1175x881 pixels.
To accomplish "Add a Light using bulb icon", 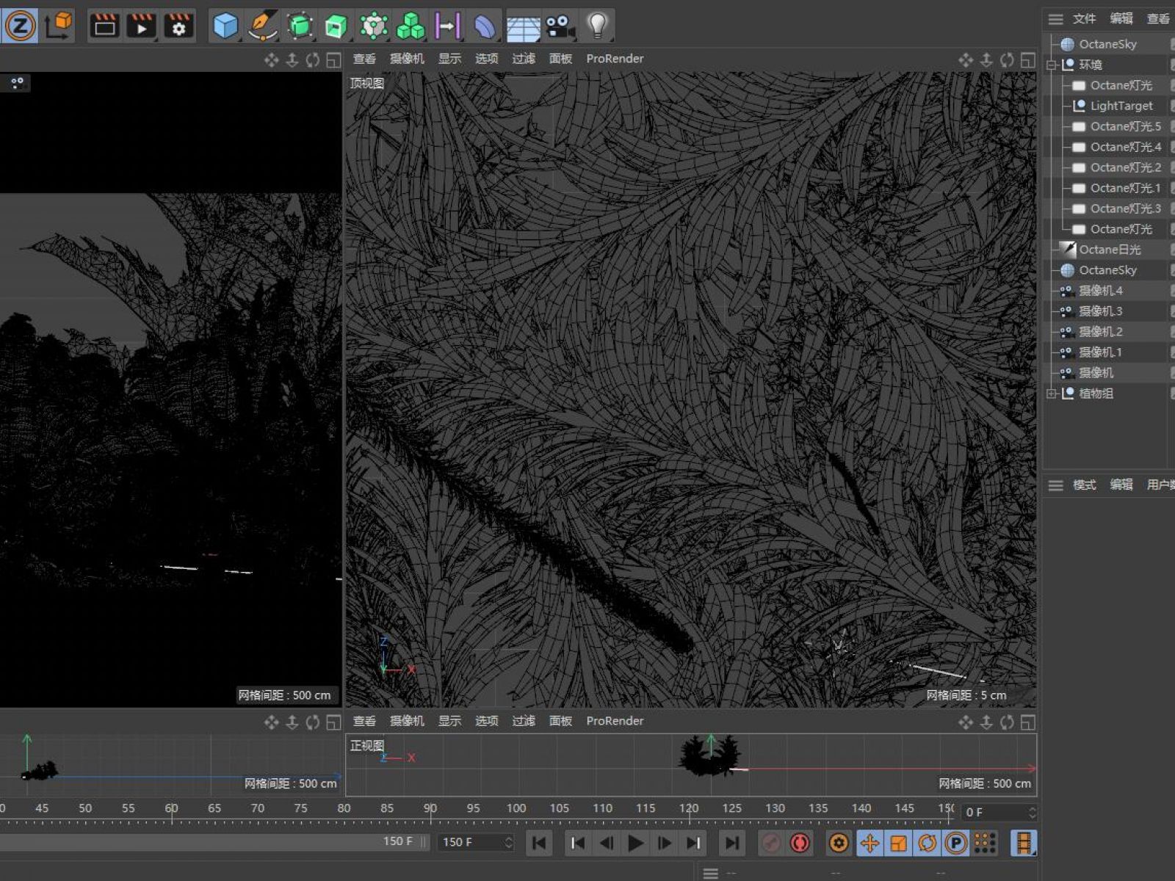I will point(598,26).
